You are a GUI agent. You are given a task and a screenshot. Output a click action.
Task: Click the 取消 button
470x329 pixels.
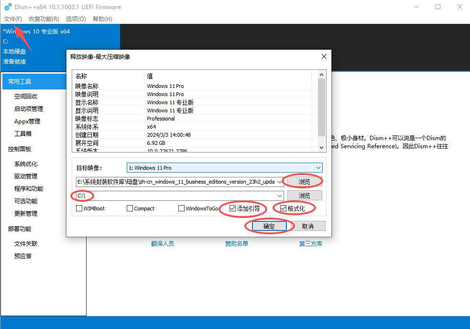pyautogui.click(x=308, y=226)
